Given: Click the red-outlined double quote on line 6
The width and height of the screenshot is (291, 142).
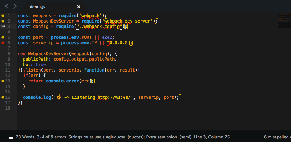Looking at the screenshot, I should tap(108, 43).
